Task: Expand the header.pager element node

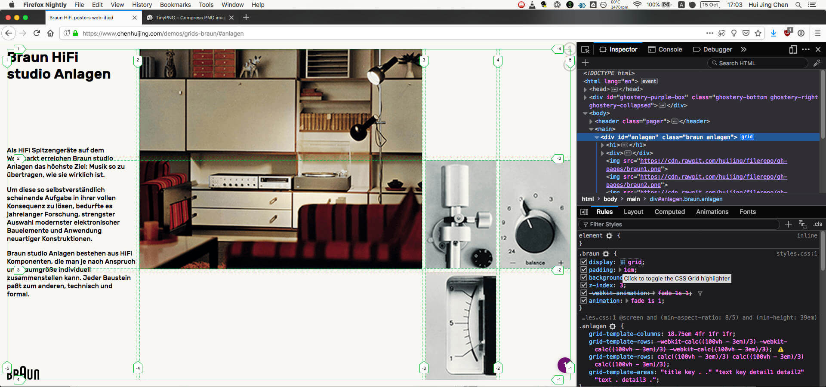Action: (x=591, y=122)
